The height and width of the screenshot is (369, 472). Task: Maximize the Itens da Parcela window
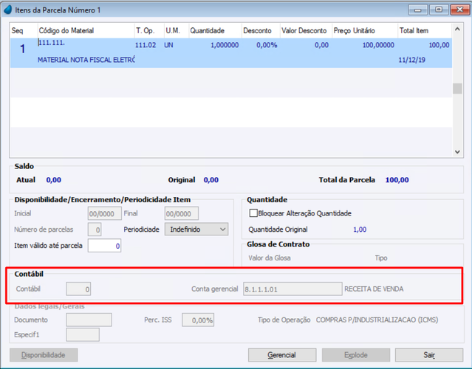click(x=439, y=10)
